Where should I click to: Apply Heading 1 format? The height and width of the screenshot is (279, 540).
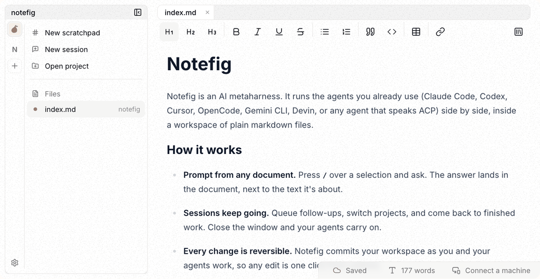tap(169, 32)
